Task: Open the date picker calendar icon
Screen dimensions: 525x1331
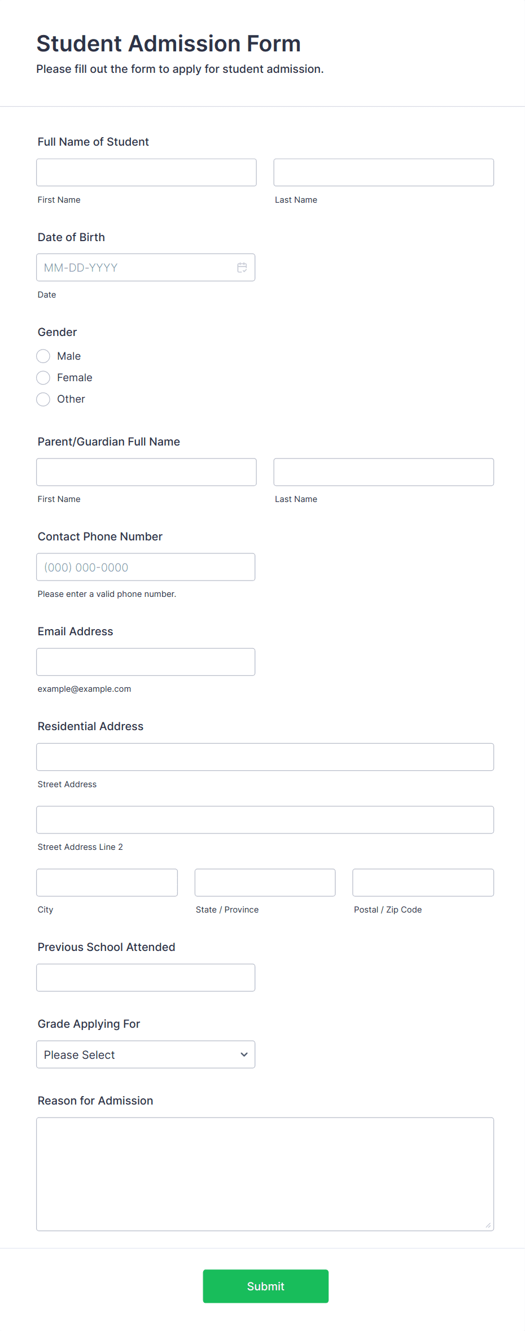Action: click(x=242, y=267)
